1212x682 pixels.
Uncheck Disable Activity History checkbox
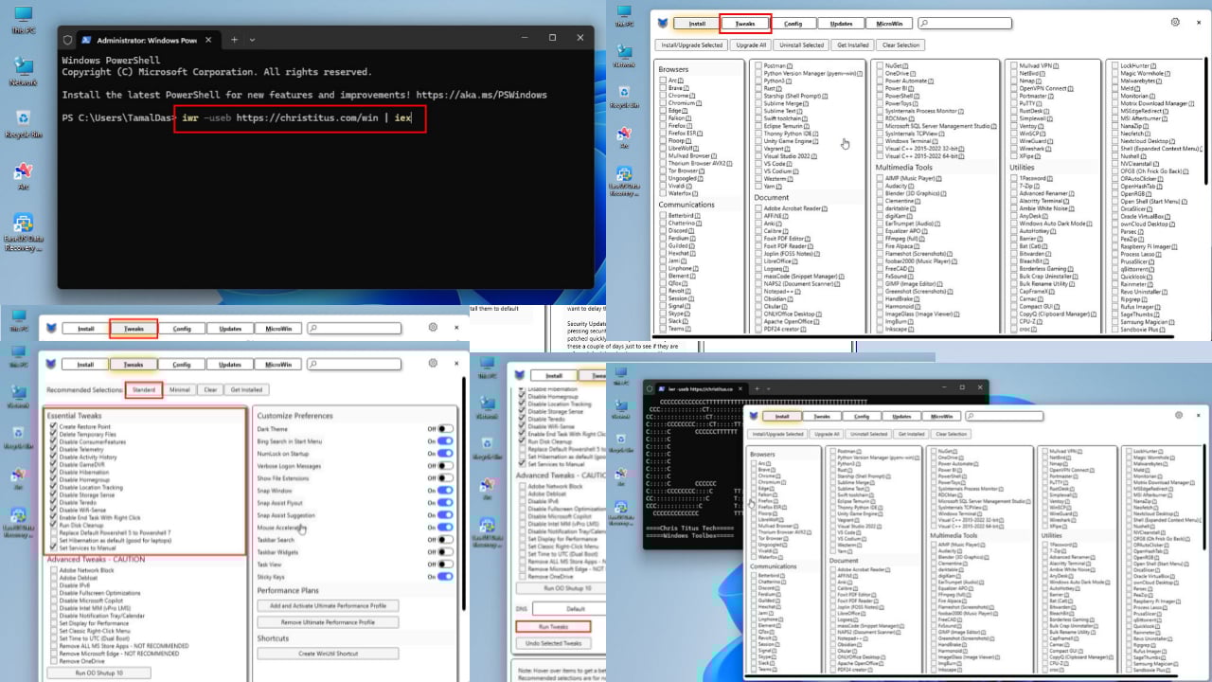[x=54, y=458]
